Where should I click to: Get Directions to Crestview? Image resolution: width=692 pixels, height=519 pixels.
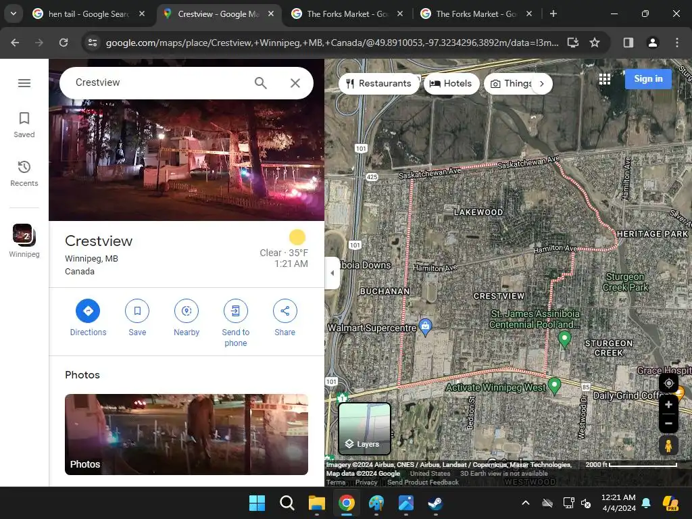click(x=88, y=318)
